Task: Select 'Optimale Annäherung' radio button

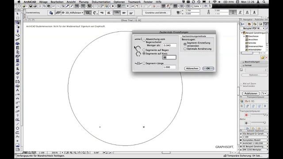Action: click(x=185, y=49)
